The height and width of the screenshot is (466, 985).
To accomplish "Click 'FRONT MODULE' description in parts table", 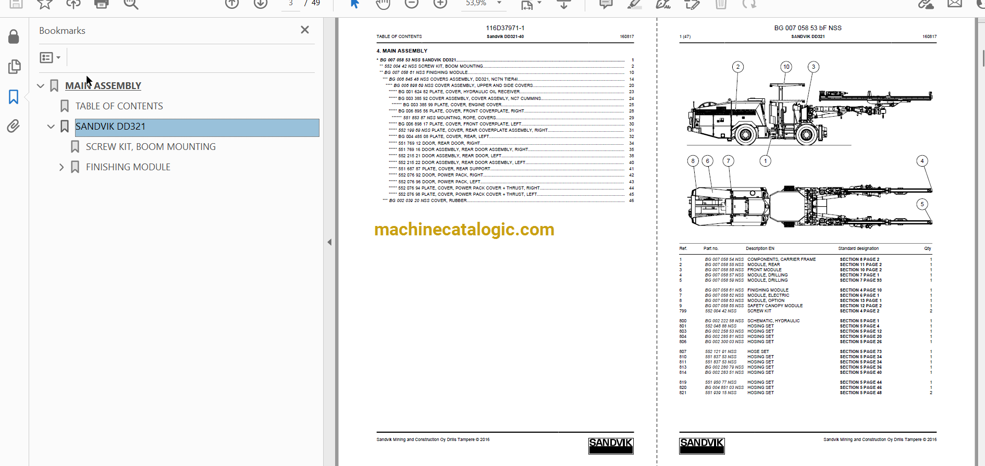I will click(x=764, y=270).
